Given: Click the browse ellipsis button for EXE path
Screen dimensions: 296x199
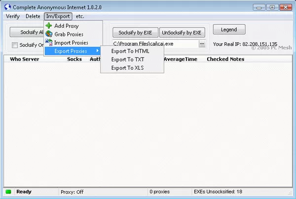Looking at the screenshot, I should (x=202, y=44).
